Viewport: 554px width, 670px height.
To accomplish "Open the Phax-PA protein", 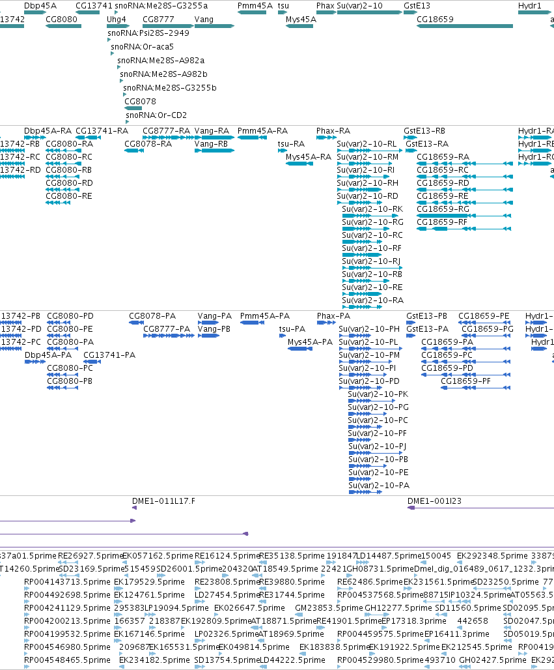I will [333, 316].
